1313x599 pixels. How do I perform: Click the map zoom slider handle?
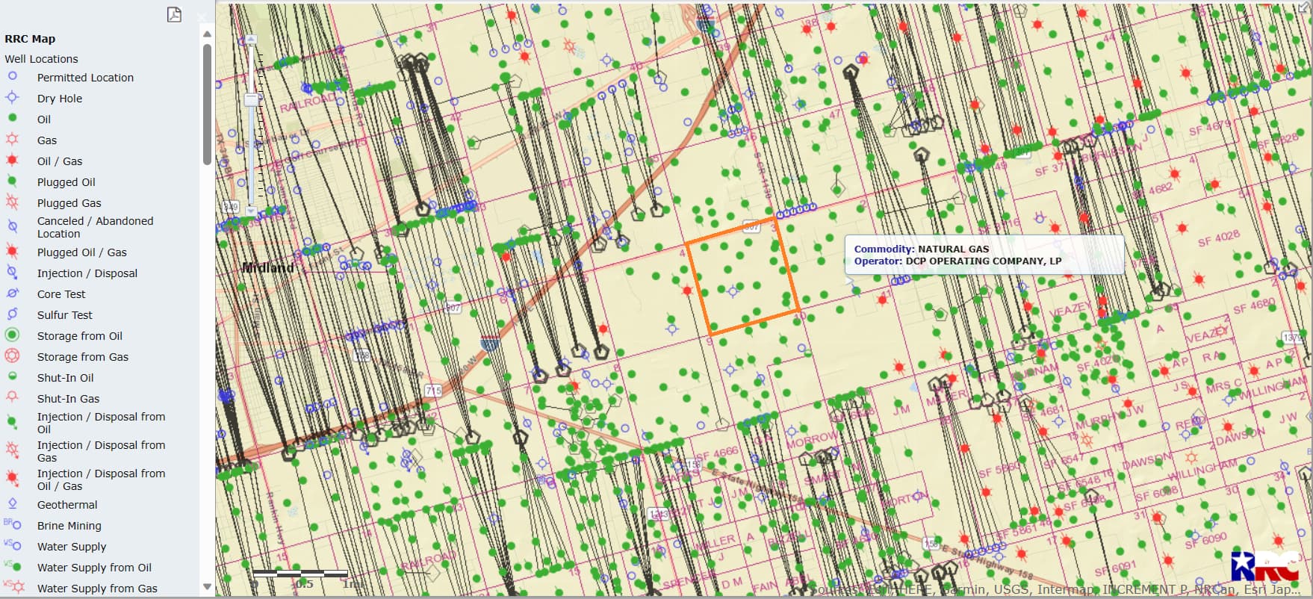252,99
